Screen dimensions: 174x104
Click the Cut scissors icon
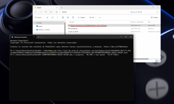pos(47,17)
